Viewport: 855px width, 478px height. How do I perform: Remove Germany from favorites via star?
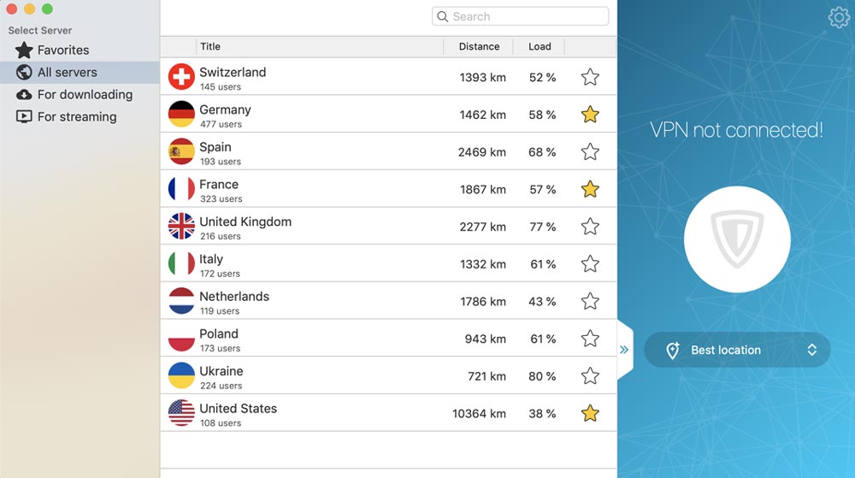(x=590, y=115)
